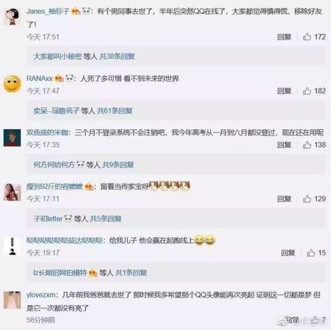Image resolution: width=331 pixels, height=330 pixels.
Task: Show the 共9条回复 replies
Action: pyautogui.click(x=118, y=165)
